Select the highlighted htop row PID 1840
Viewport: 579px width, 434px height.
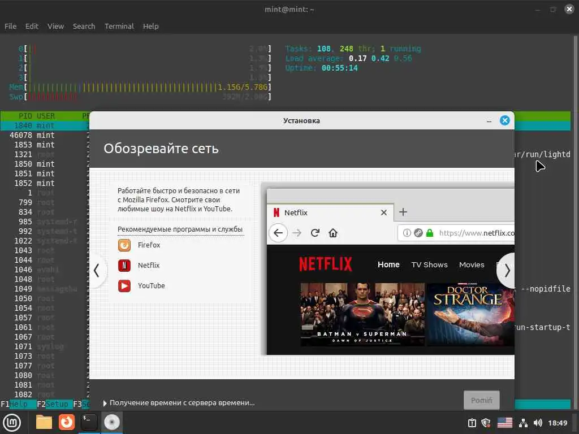(45, 125)
